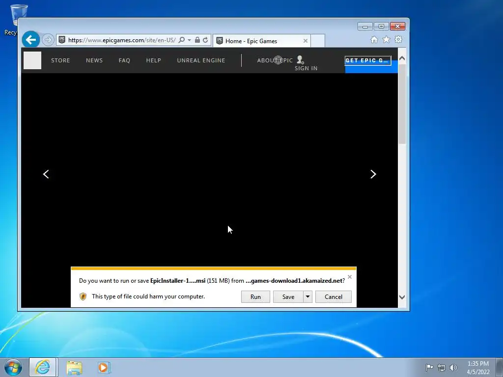Open the browser Tools gear icon
Viewport: 503px width, 377px height.
[398, 39]
